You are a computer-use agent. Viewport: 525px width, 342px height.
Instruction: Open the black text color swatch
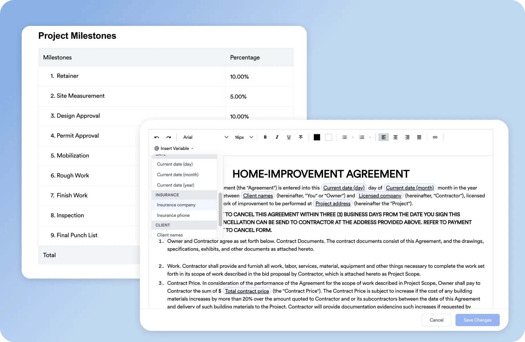pos(317,137)
